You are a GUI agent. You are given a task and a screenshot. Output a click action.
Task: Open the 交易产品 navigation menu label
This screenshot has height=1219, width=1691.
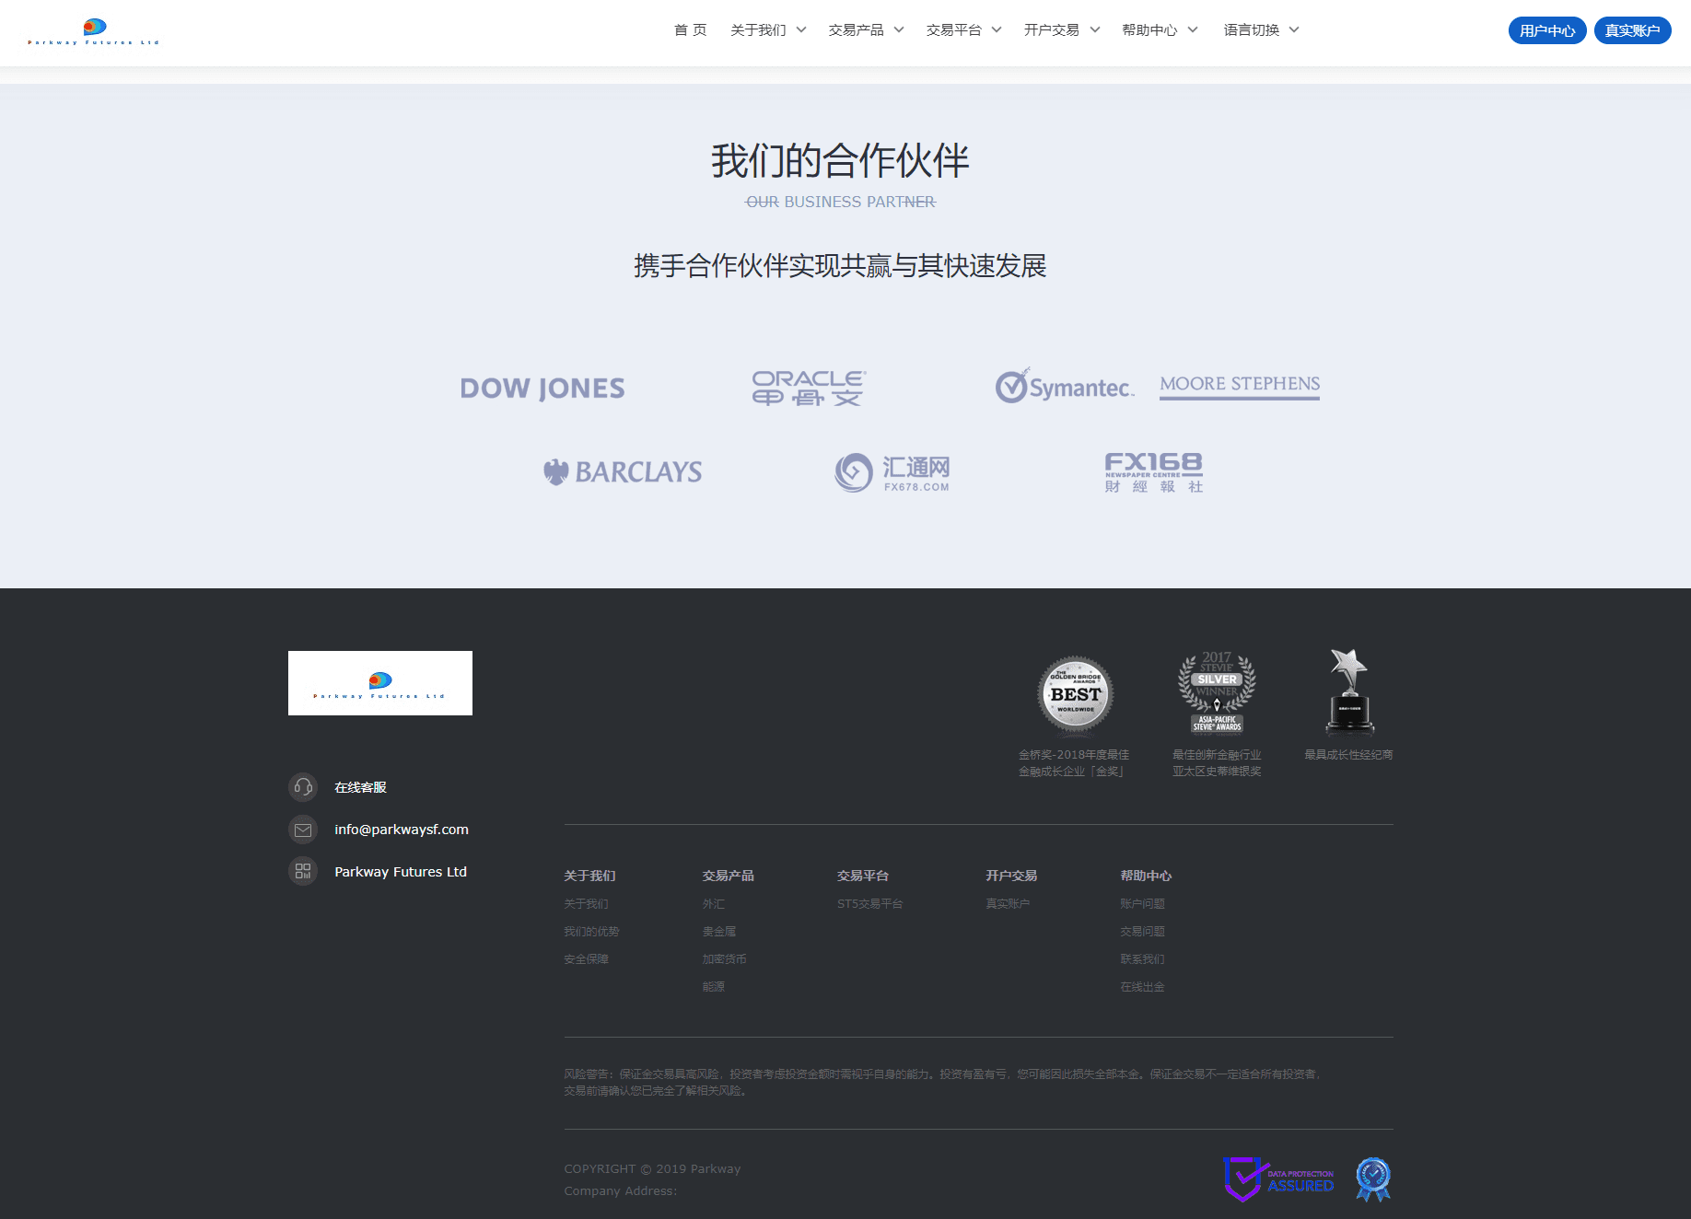click(x=856, y=30)
